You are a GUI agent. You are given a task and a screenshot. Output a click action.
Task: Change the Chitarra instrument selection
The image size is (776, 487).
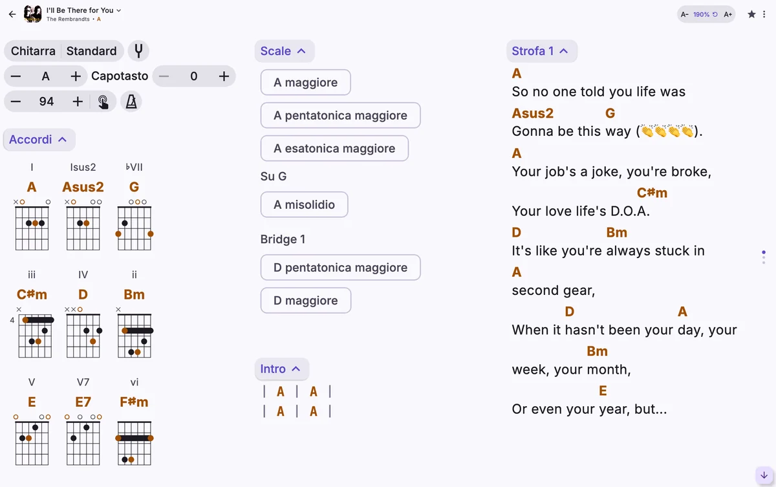(x=33, y=51)
